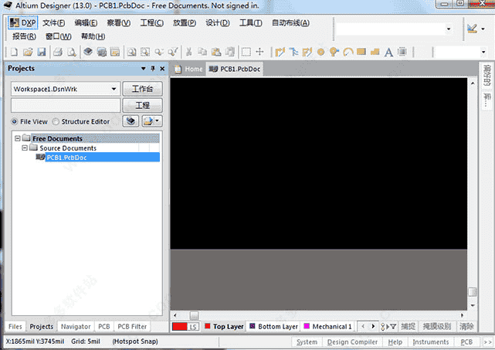495x350 pixels.
Task: Switch to the Bottom Layer tab
Action: pyautogui.click(x=273, y=327)
